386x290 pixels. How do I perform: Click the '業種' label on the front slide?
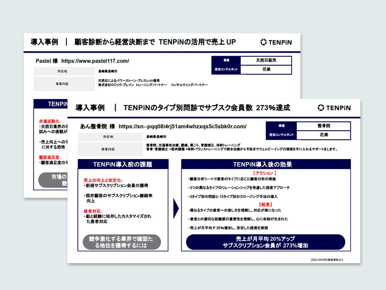click(x=281, y=126)
